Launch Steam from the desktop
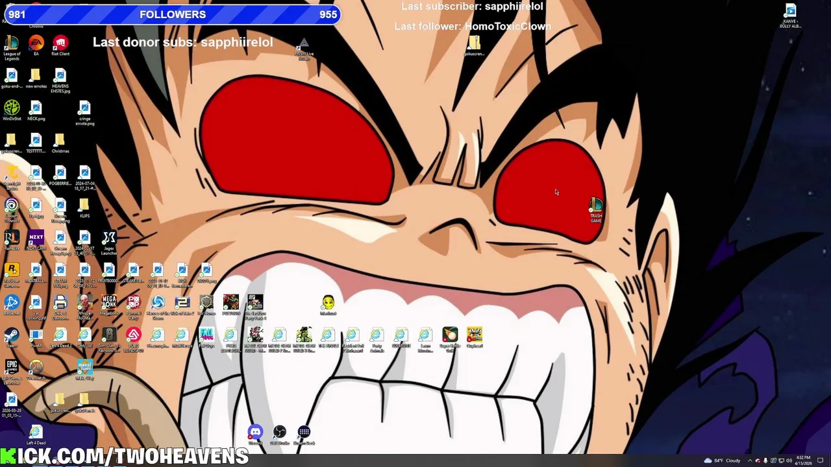 12,337
